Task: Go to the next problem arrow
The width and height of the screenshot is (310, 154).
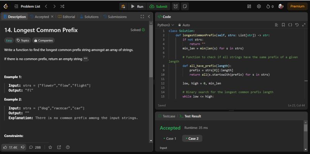Action: tap(54, 7)
